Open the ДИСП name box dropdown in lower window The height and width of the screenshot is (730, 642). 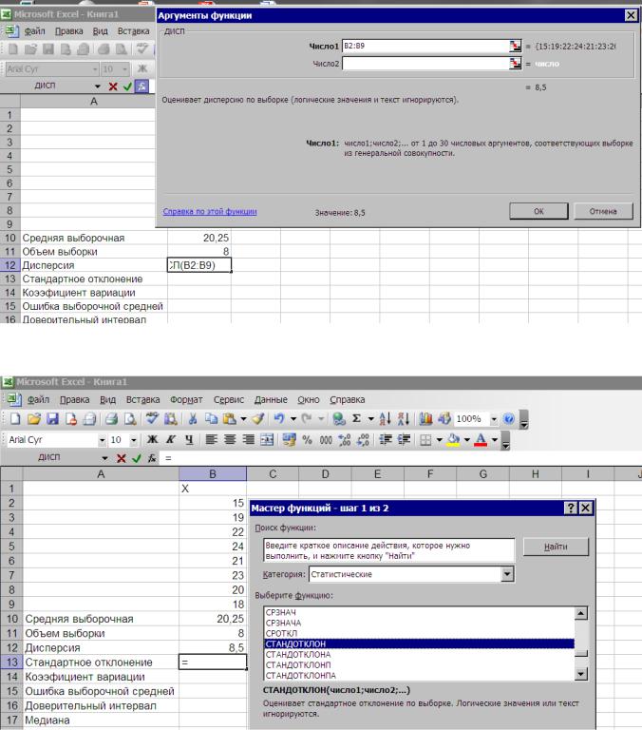tap(104, 458)
